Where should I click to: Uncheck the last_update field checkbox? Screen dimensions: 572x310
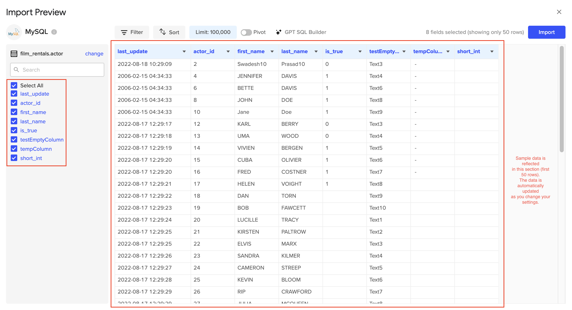click(x=14, y=94)
